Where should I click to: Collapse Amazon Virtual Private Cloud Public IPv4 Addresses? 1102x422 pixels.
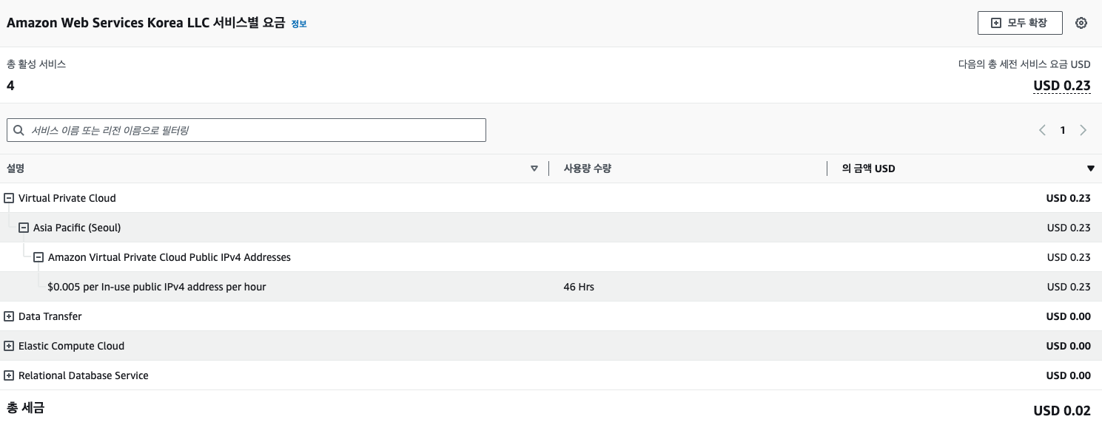coord(38,257)
